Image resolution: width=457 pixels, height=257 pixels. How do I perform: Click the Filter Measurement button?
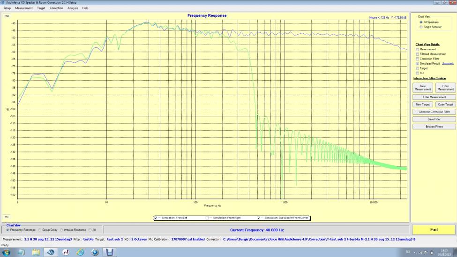(x=434, y=97)
